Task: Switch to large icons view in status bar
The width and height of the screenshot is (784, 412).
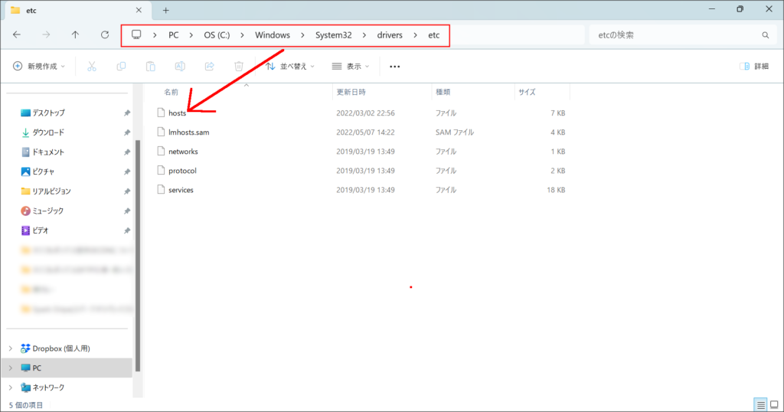Action: coord(774,404)
